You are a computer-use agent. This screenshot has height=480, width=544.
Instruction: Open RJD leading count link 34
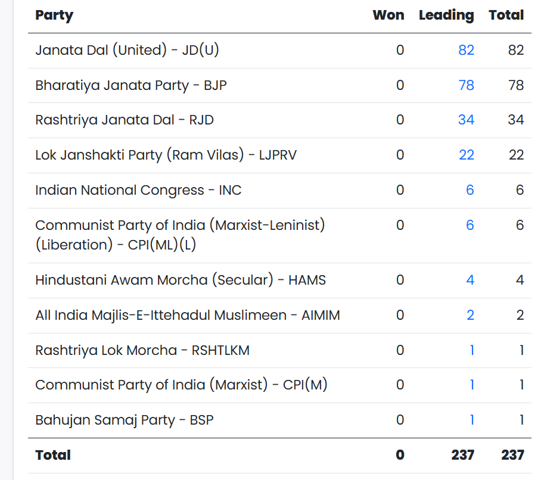tap(466, 120)
